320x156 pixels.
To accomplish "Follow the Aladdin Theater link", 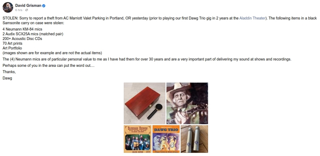I will point(252,18).
